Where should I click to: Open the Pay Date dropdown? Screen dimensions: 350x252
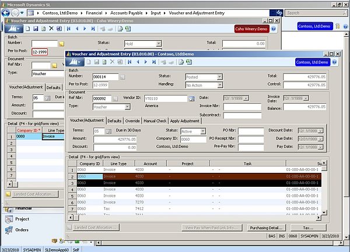point(319,148)
